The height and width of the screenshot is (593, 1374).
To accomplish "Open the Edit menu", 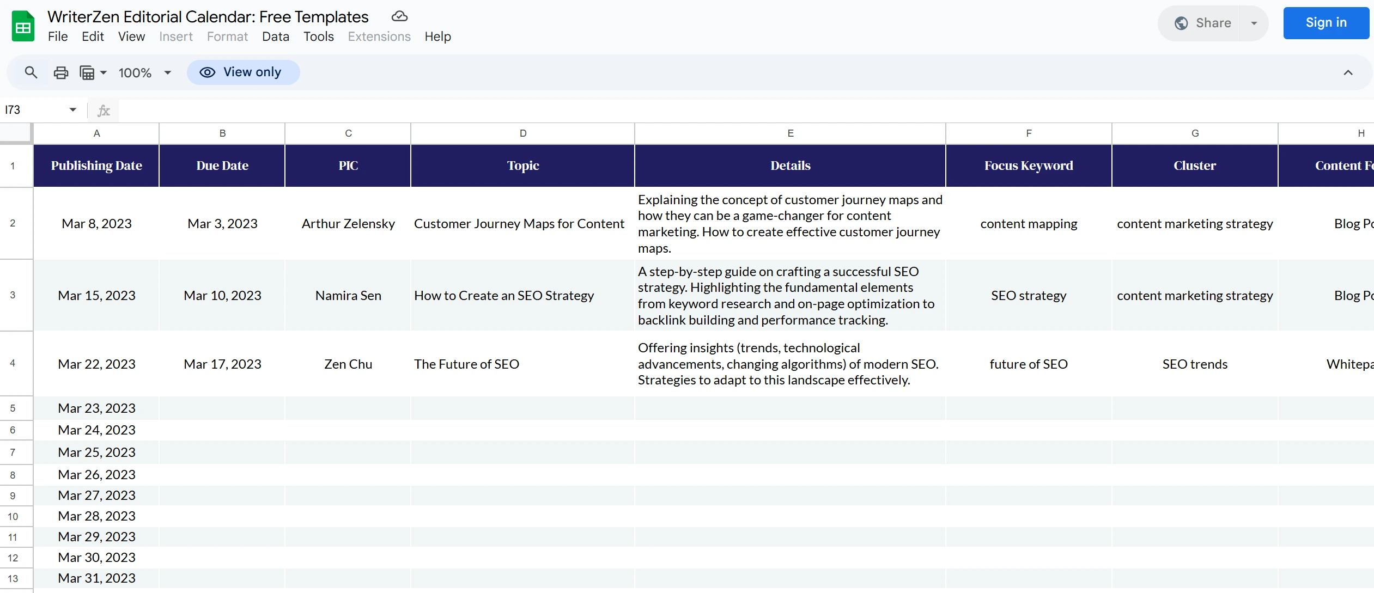I will coord(93,36).
